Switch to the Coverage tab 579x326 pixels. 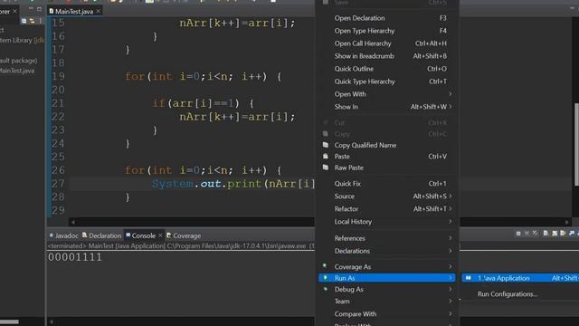184,235
